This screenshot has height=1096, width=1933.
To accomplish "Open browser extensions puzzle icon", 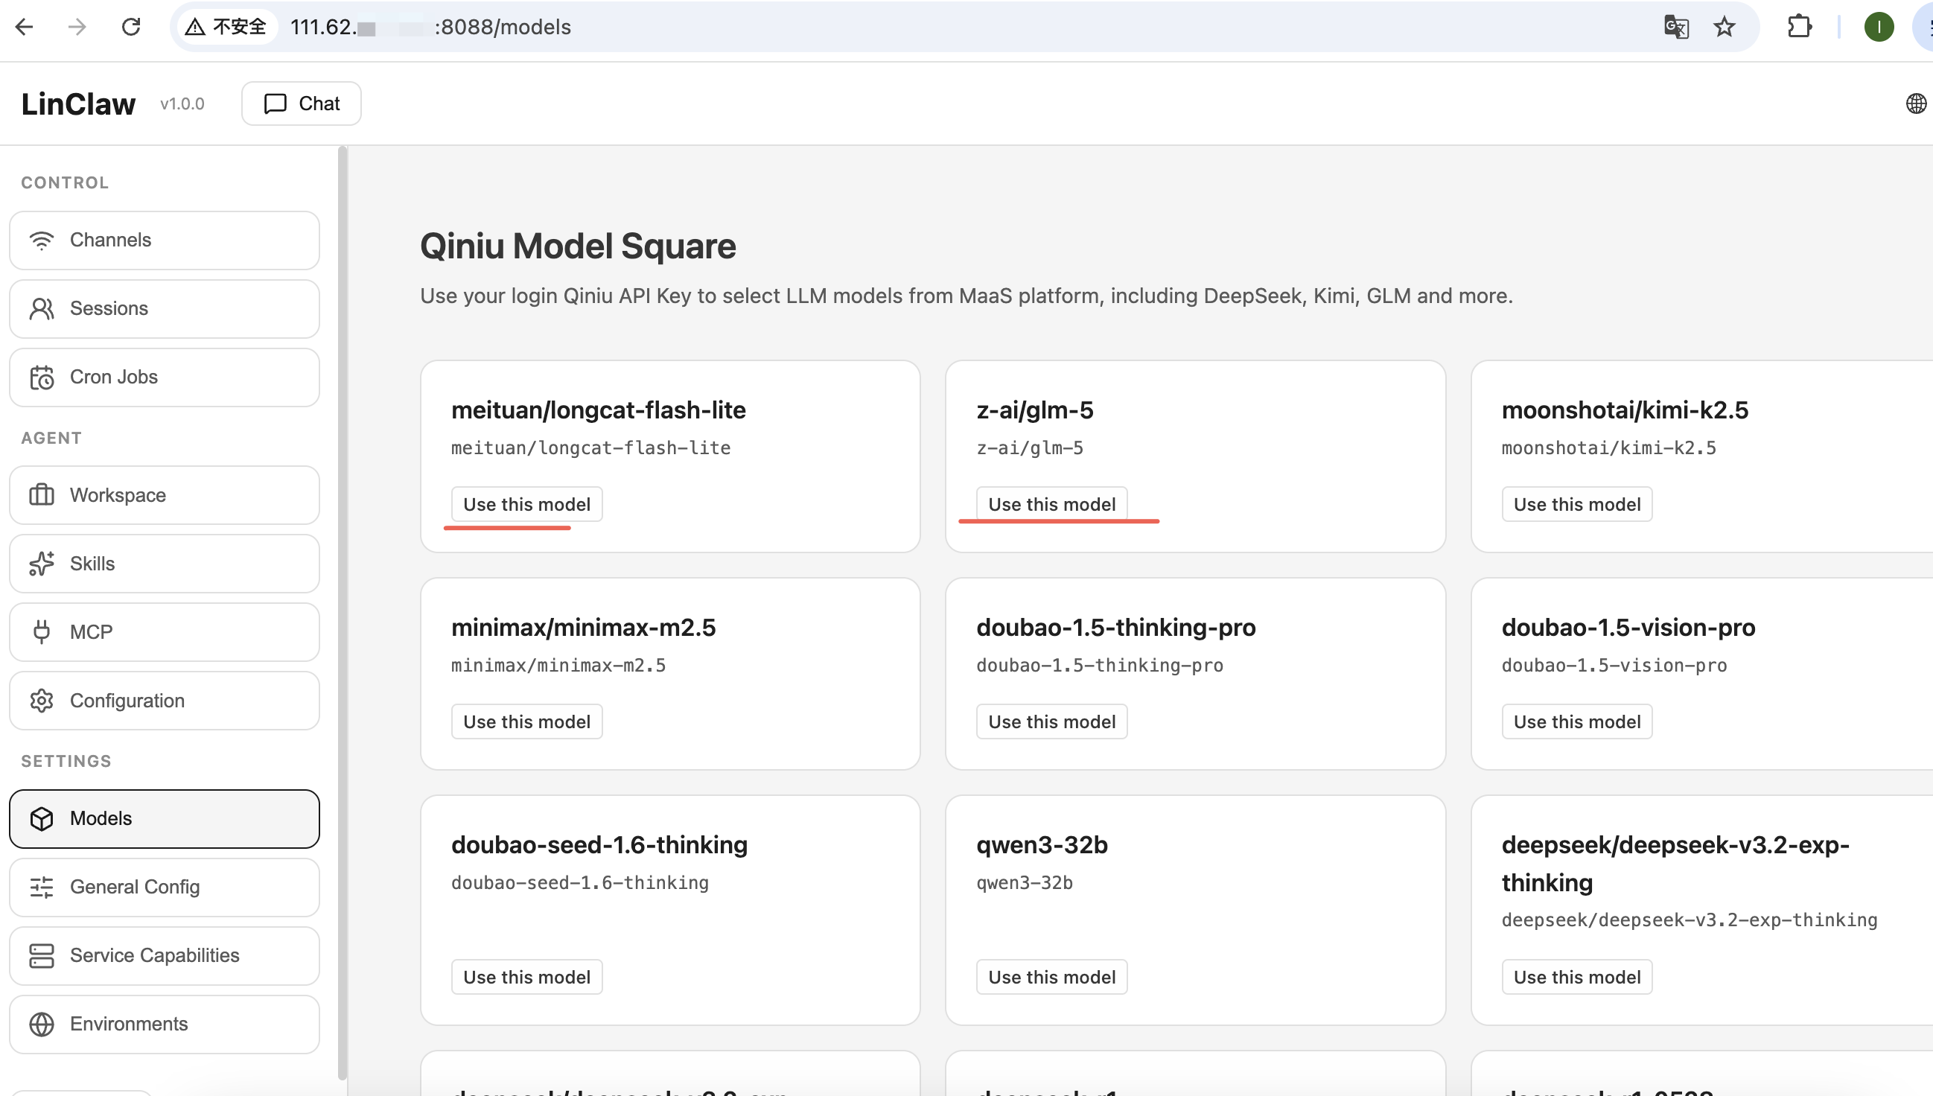I will [1799, 27].
